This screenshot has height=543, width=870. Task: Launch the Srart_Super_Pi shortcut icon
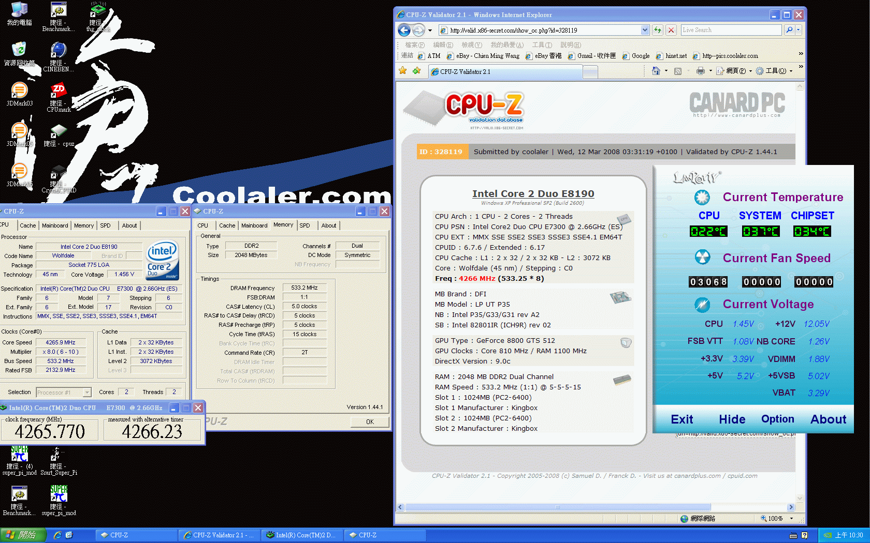coord(59,461)
